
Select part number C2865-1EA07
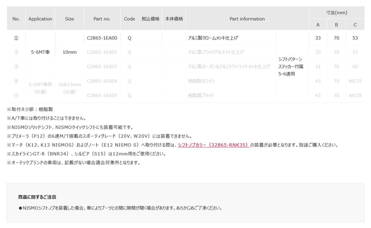[x=102, y=67]
